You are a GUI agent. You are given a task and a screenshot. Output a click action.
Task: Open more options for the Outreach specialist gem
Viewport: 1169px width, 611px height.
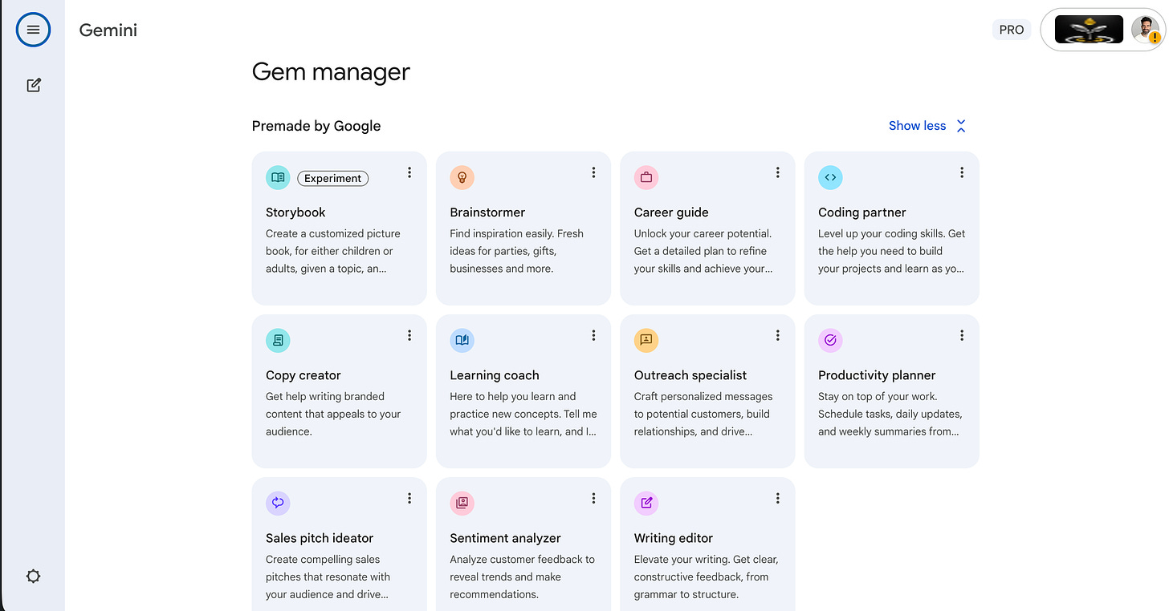777,335
